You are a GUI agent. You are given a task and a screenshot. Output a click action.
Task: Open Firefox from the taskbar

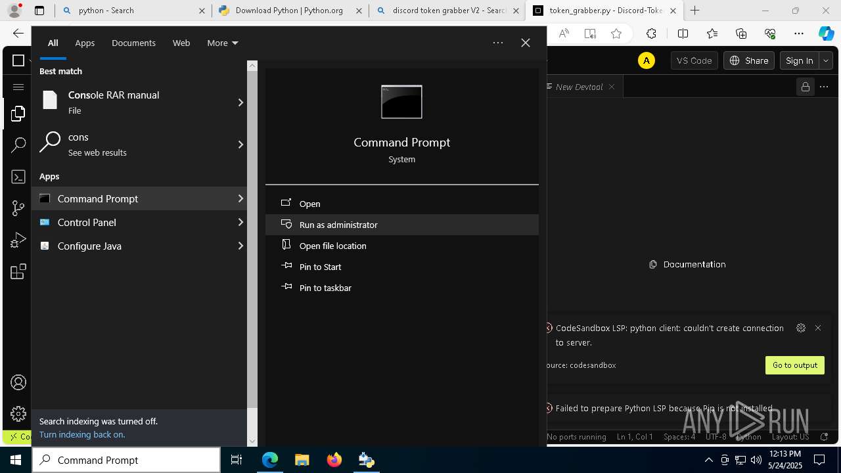tap(334, 460)
